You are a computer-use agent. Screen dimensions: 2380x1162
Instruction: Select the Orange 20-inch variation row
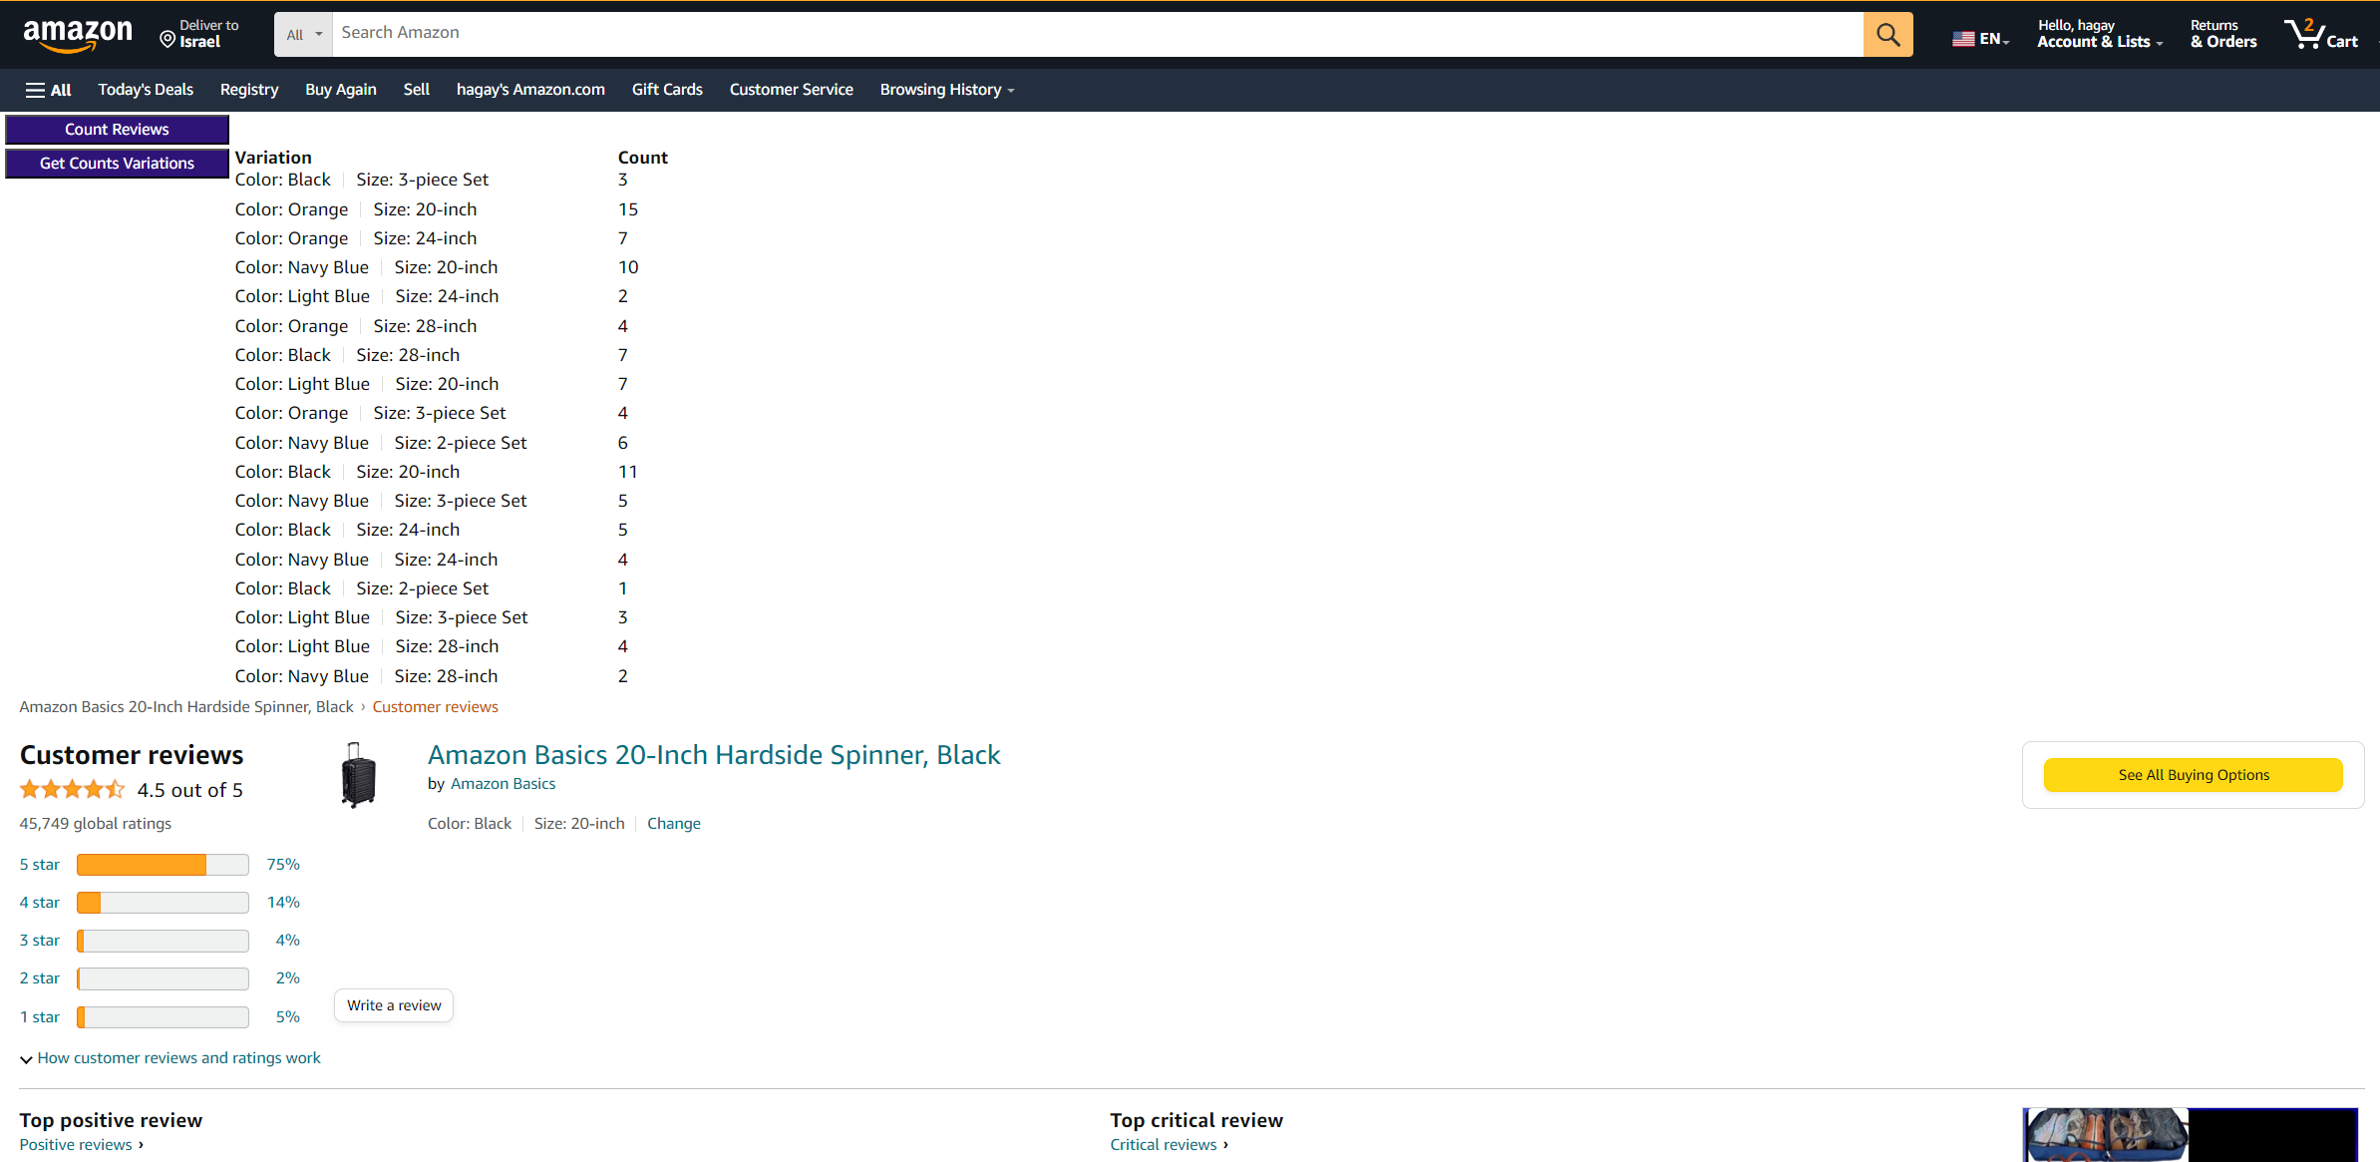click(437, 209)
